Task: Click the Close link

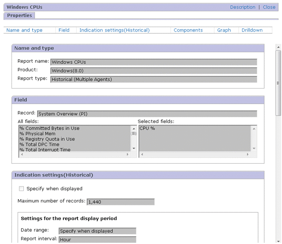Action: (x=269, y=7)
